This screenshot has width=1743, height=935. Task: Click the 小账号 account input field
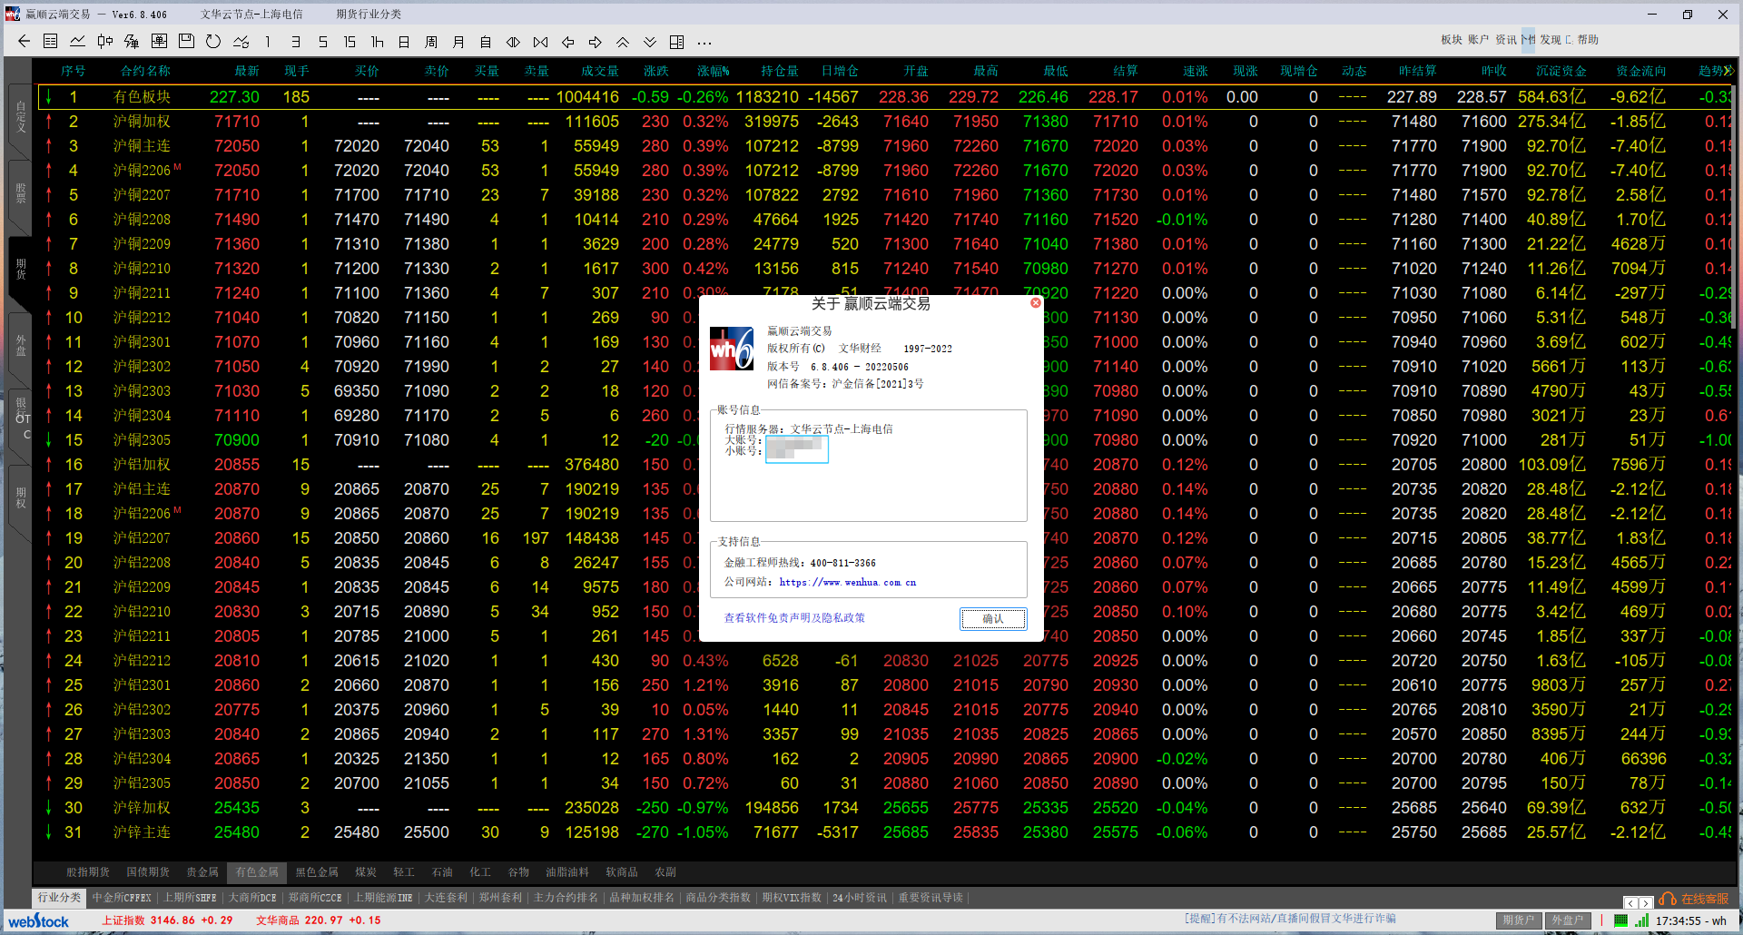[x=796, y=449]
